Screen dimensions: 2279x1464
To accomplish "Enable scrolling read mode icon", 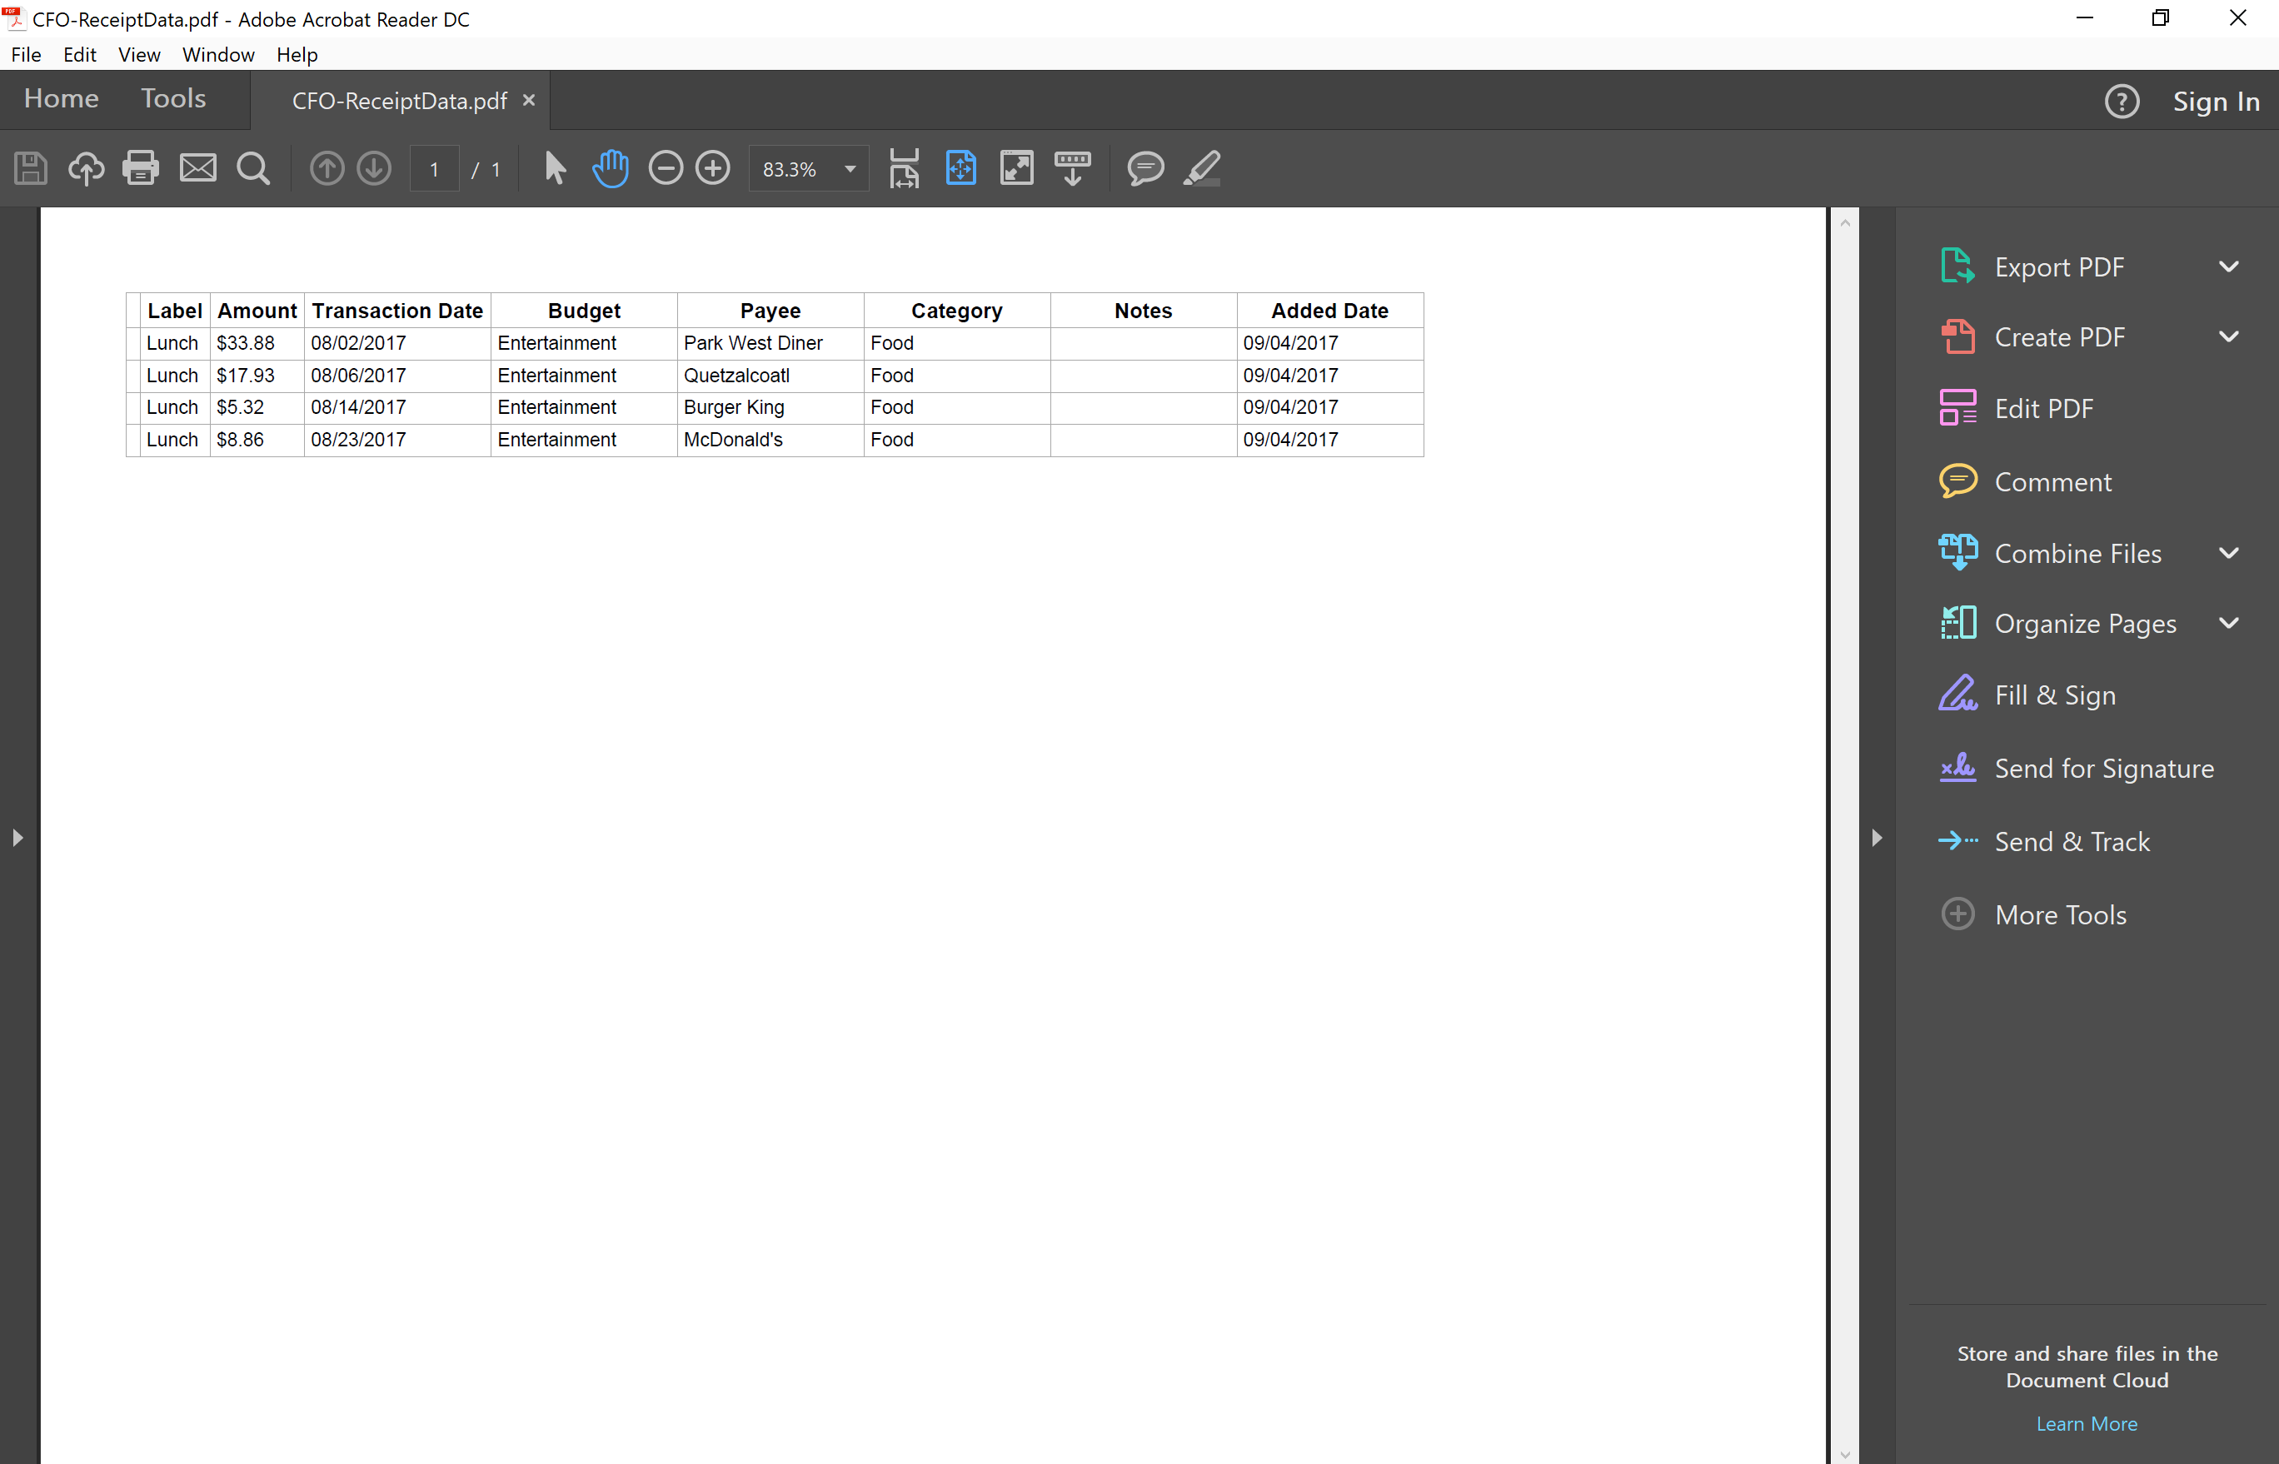I will point(1073,168).
